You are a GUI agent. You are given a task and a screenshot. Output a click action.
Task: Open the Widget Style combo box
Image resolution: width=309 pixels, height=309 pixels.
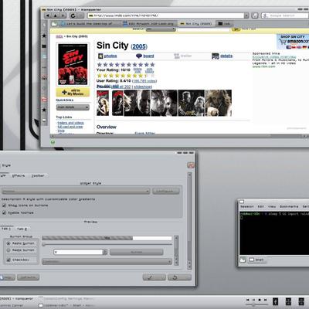(76, 191)
